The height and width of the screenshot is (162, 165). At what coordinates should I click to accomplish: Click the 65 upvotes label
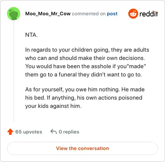[28, 132]
